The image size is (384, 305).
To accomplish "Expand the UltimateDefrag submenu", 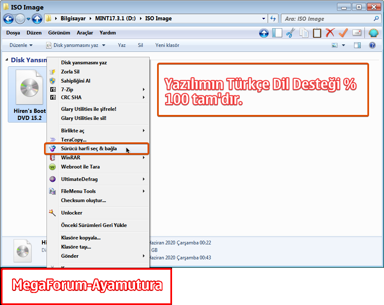I will click(x=98, y=179).
